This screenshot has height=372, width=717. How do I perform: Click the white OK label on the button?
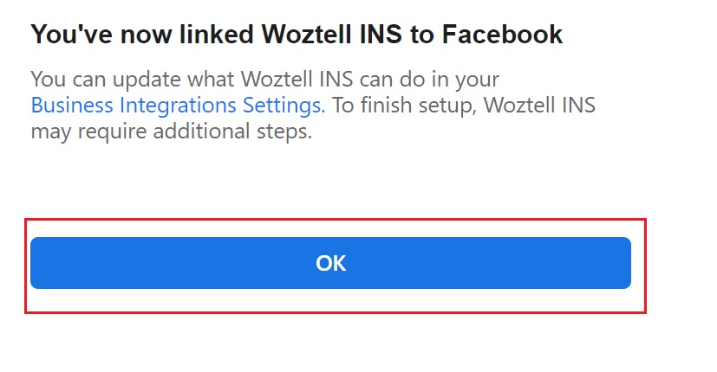tap(331, 263)
